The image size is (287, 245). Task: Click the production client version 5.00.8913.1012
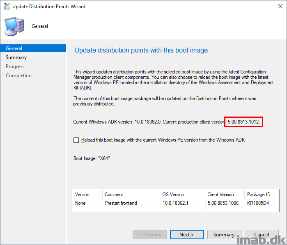coord(243,122)
